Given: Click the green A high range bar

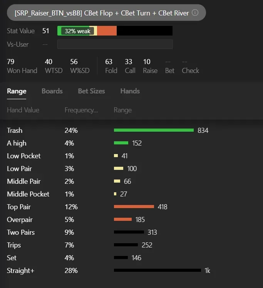Looking at the screenshot, I should coord(121,143).
